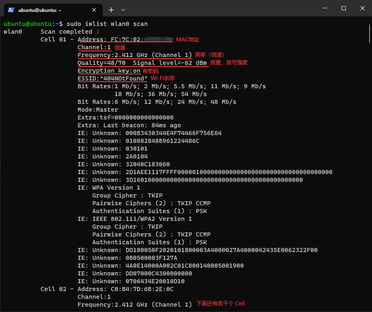372x312 pixels.
Task: Maximize the terminal window
Action: pyautogui.click(x=344, y=8)
